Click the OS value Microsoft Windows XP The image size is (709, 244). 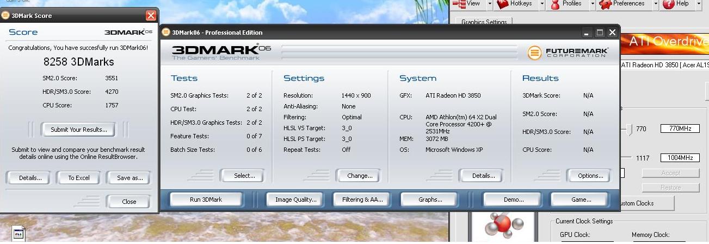(x=454, y=150)
